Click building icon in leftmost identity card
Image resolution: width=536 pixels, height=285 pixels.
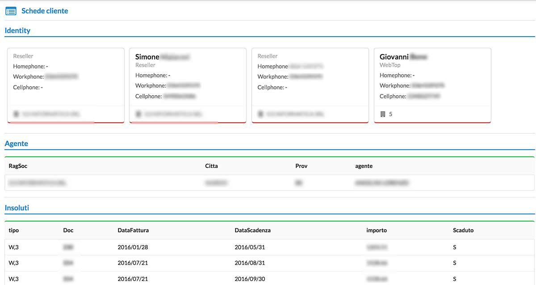coord(17,114)
